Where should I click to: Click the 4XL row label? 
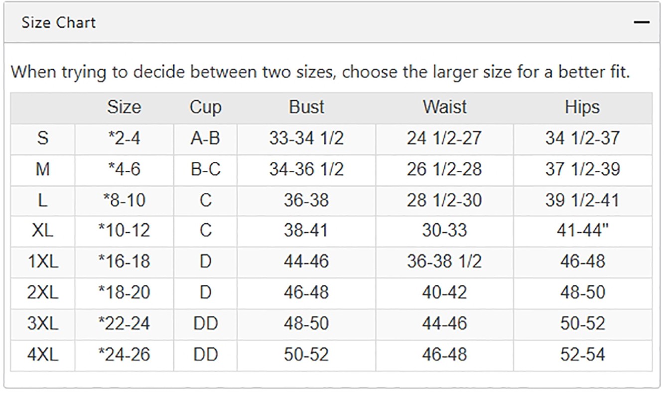coord(42,354)
